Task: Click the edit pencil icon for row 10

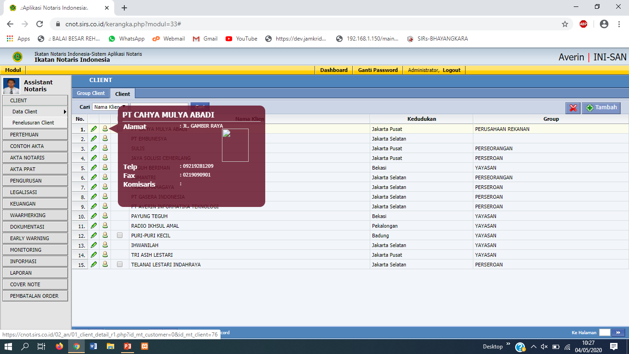Action: coord(94,216)
